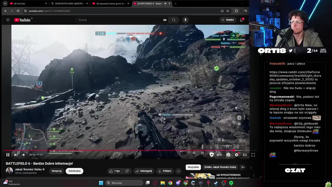Click the Udostępnij share button
The height and width of the screenshot is (187, 332).
pyautogui.click(x=143, y=171)
